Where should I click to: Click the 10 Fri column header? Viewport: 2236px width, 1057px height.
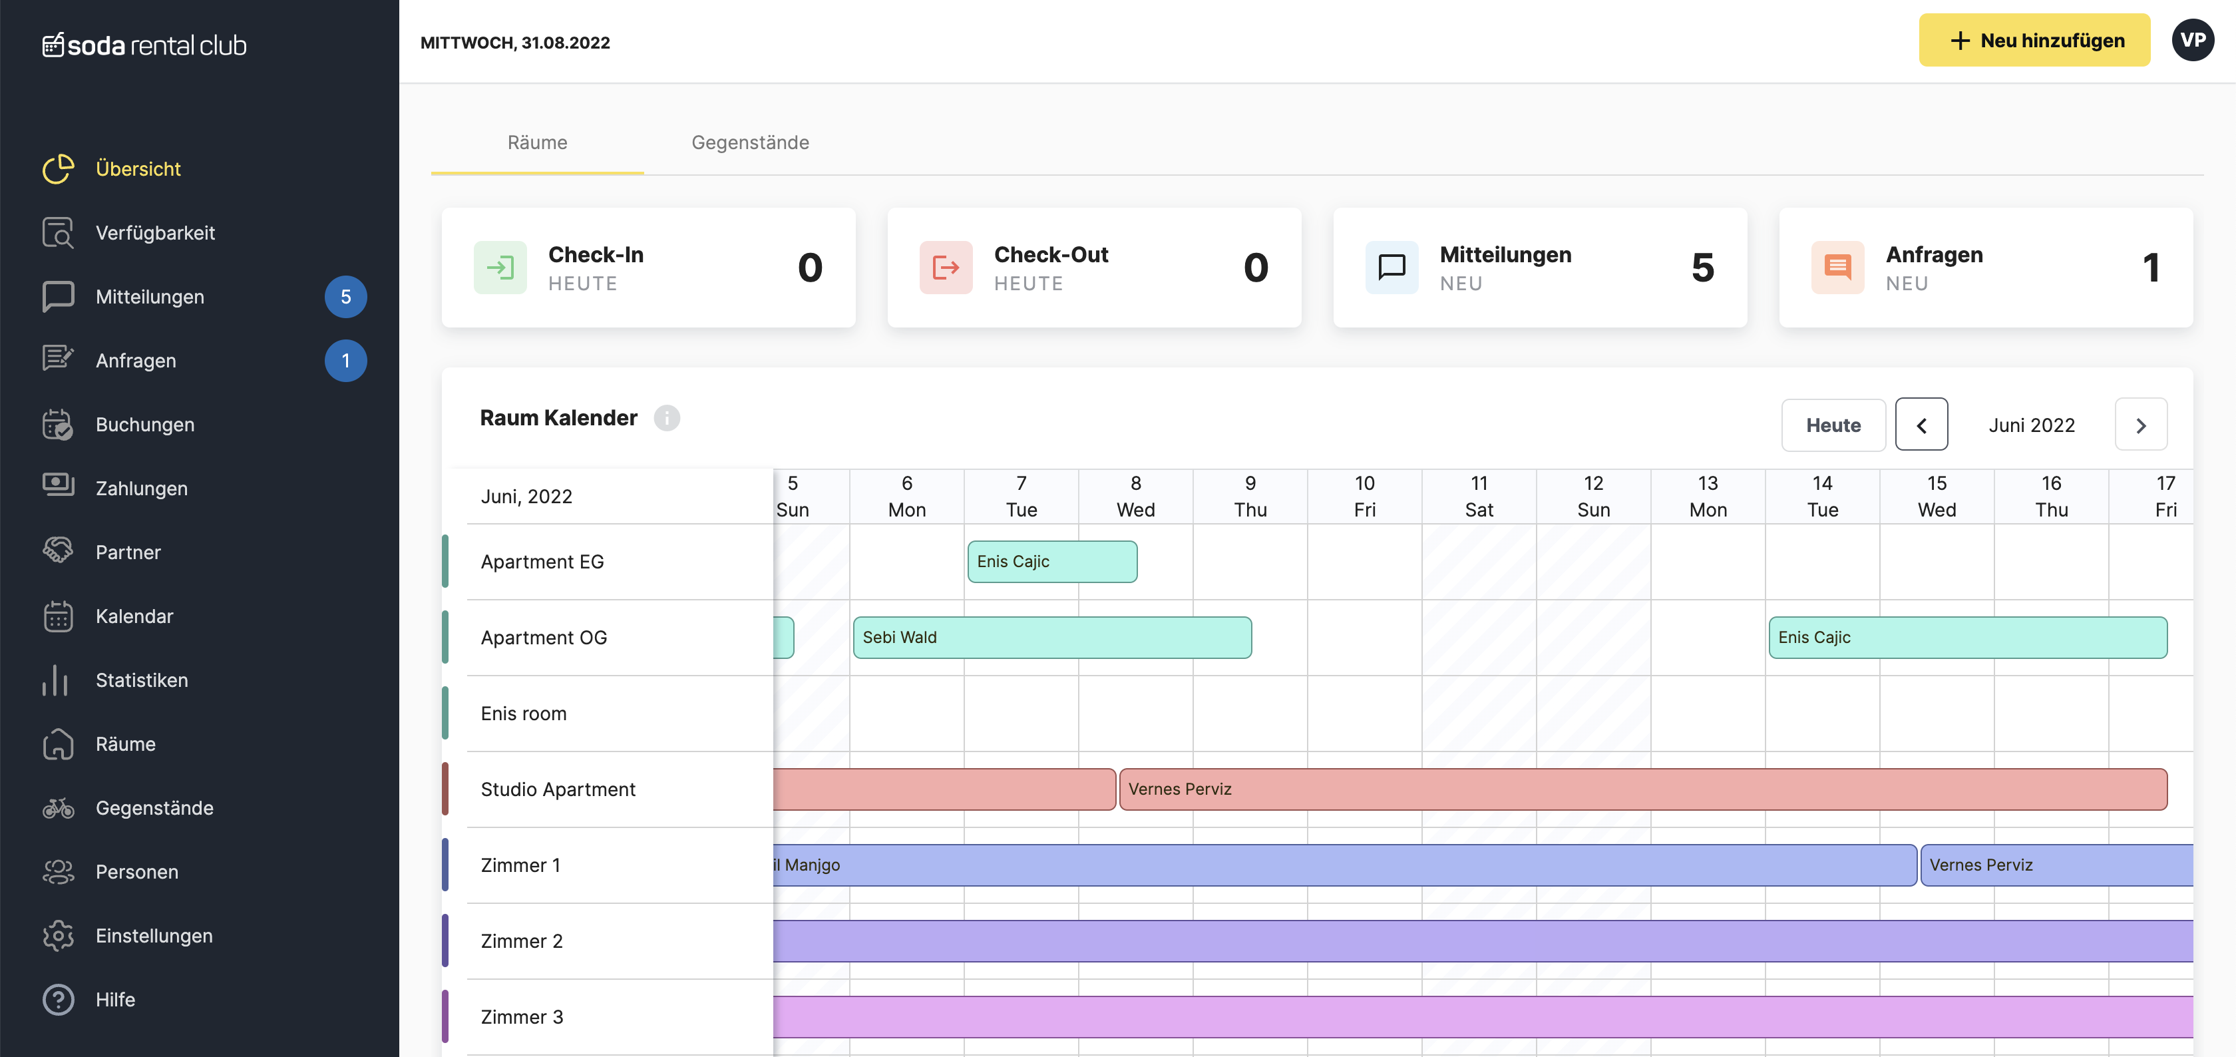tap(1364, 497)
